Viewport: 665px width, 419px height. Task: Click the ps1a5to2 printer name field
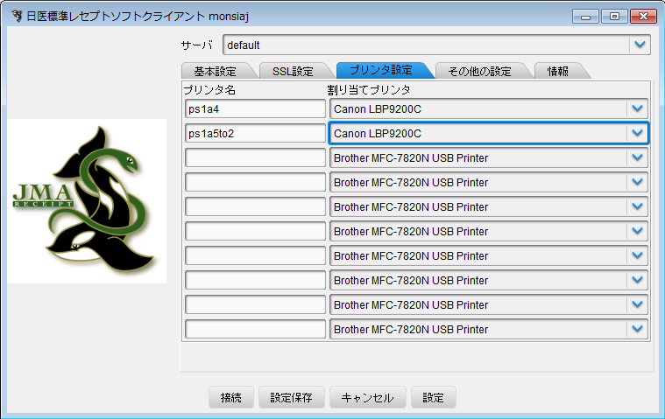255,133
